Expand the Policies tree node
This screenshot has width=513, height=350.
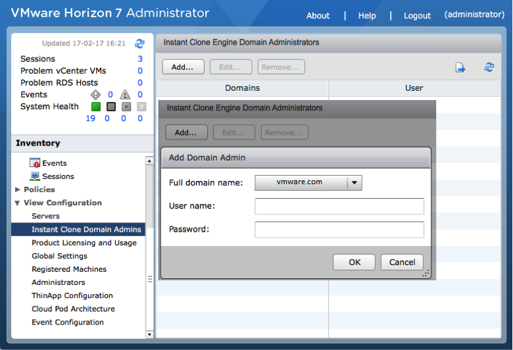[x=18, y=189]
